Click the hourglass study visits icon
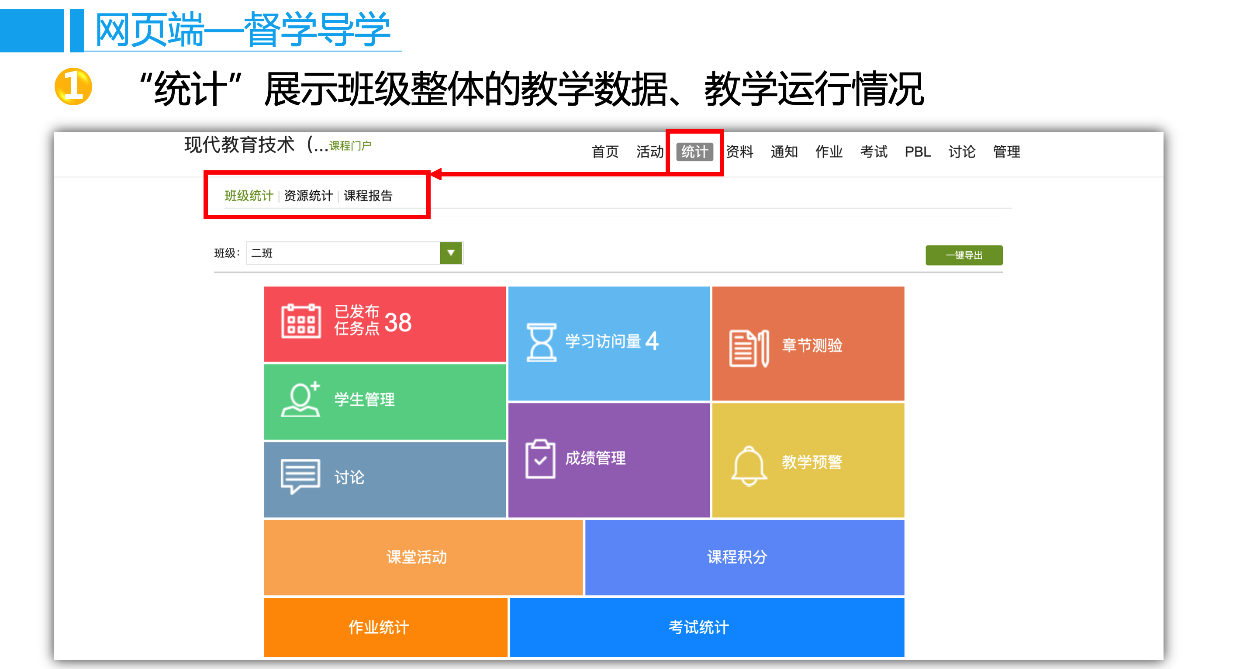The width and height of the screenshot is (1257, 669). (541, 341)
